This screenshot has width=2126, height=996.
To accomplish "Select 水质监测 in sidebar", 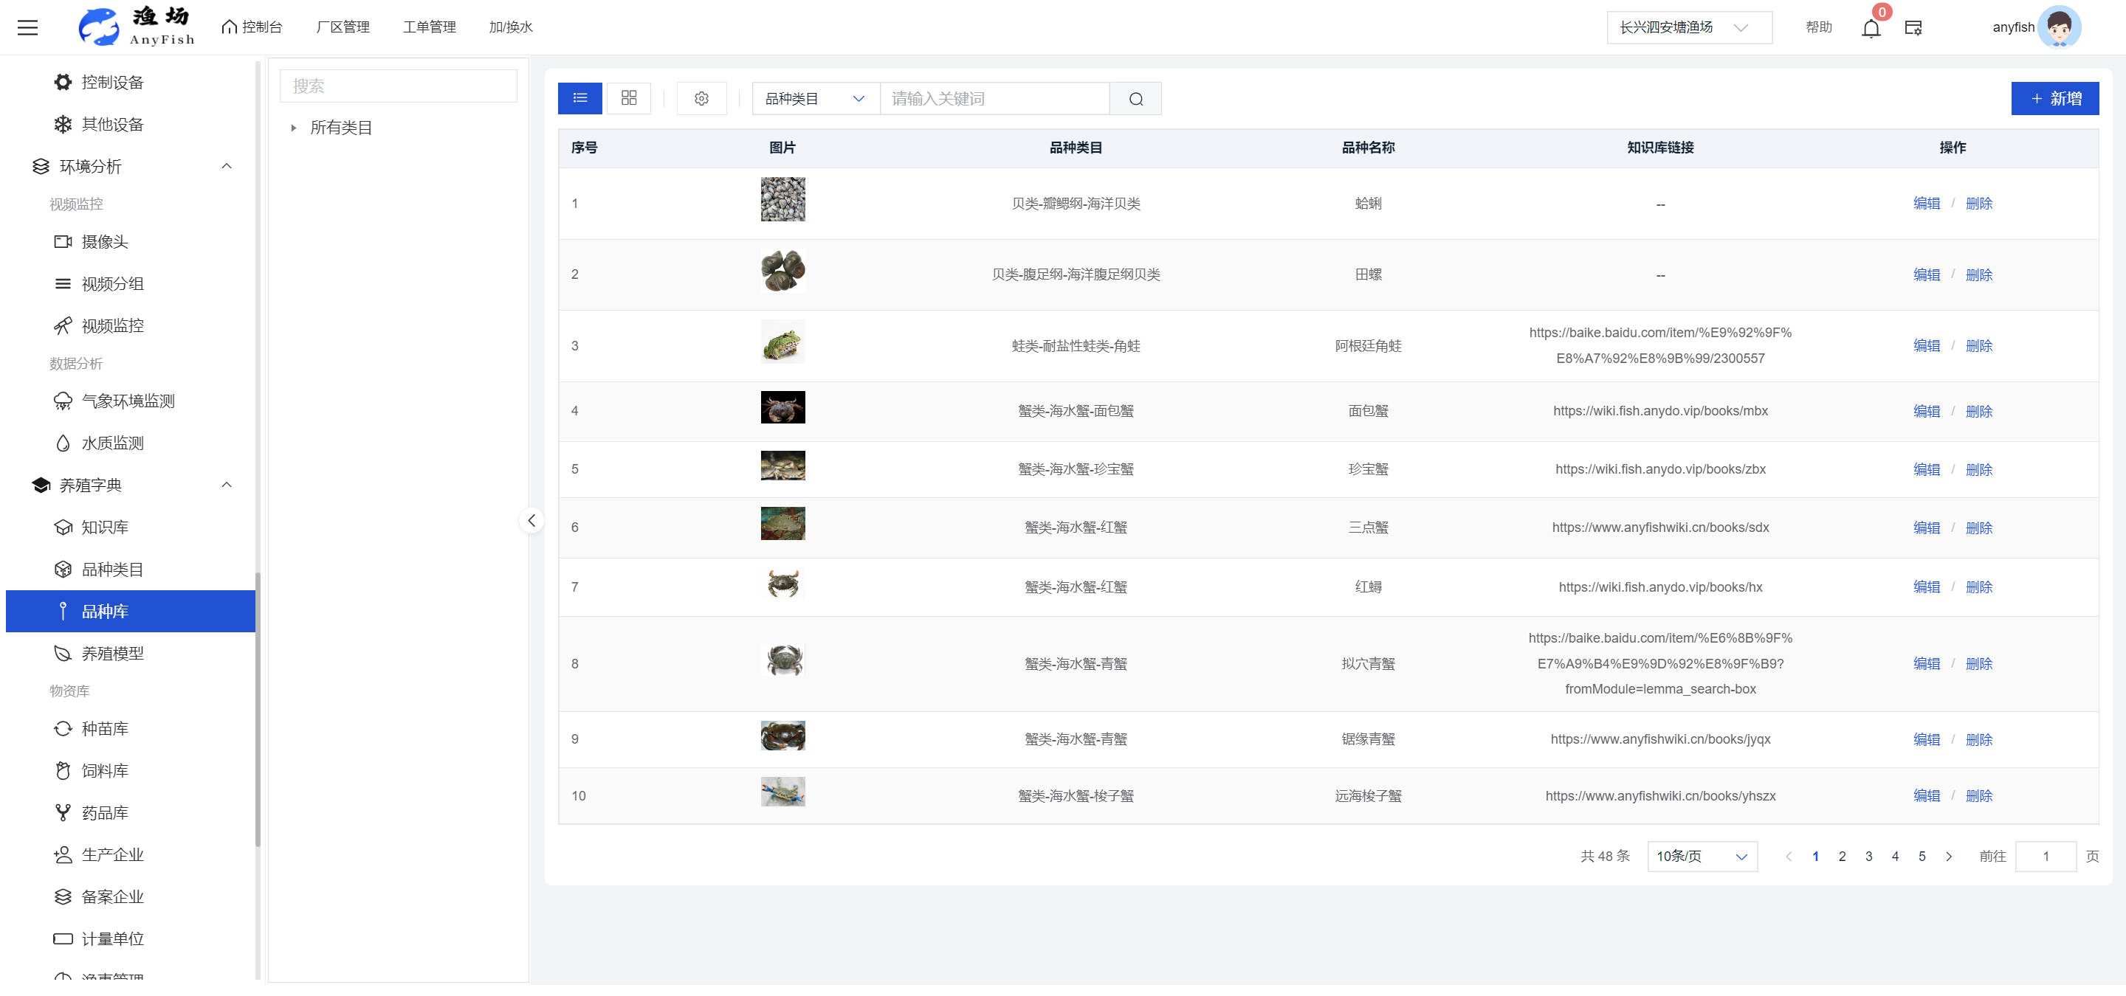I will click(112, 443).
